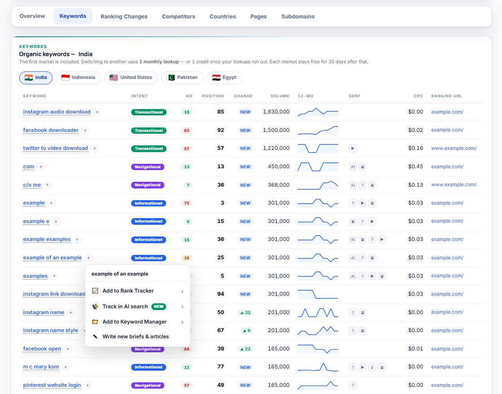
Task: Sort by the Volume column header
Action: 280,96
